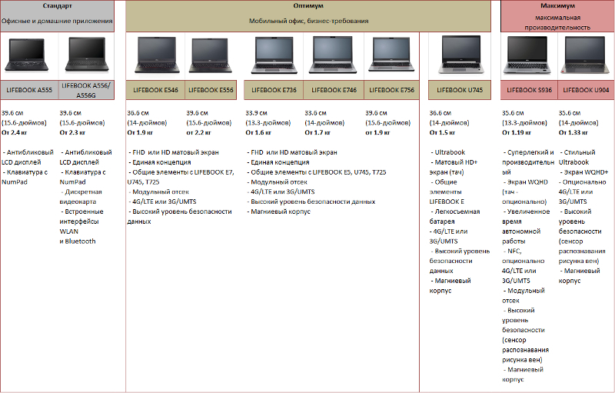This screenshot has height=393, width=615.
Task: Click the 'От 1.7 кг' weight
Action: tap(317, 132)
